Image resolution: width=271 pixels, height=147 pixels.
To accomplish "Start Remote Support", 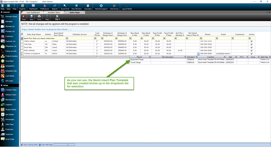I will coord(101,7).
